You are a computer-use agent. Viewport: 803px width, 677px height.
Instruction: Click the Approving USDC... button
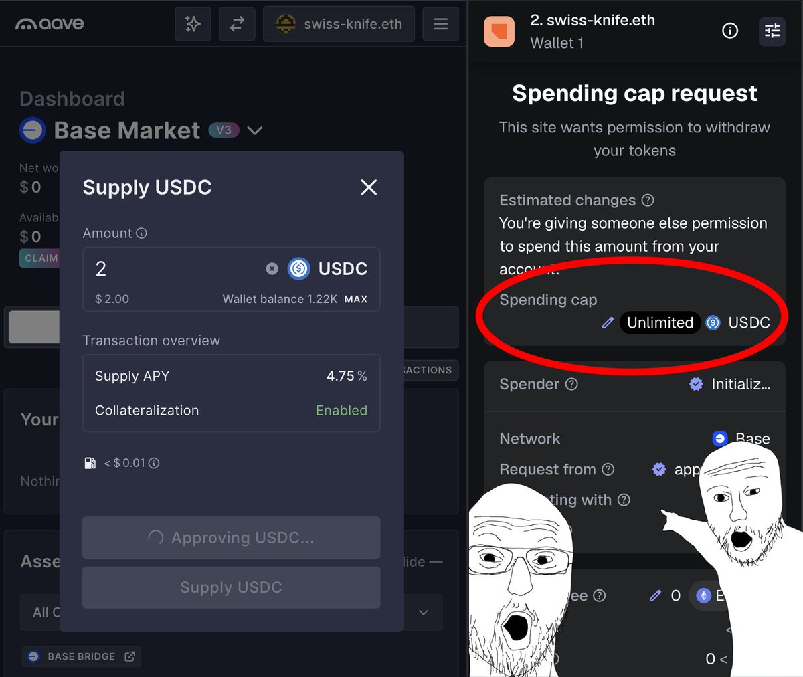tap(231, 538)
